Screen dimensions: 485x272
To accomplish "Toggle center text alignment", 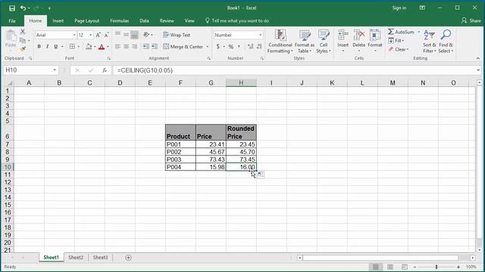I will click(126, 47).
